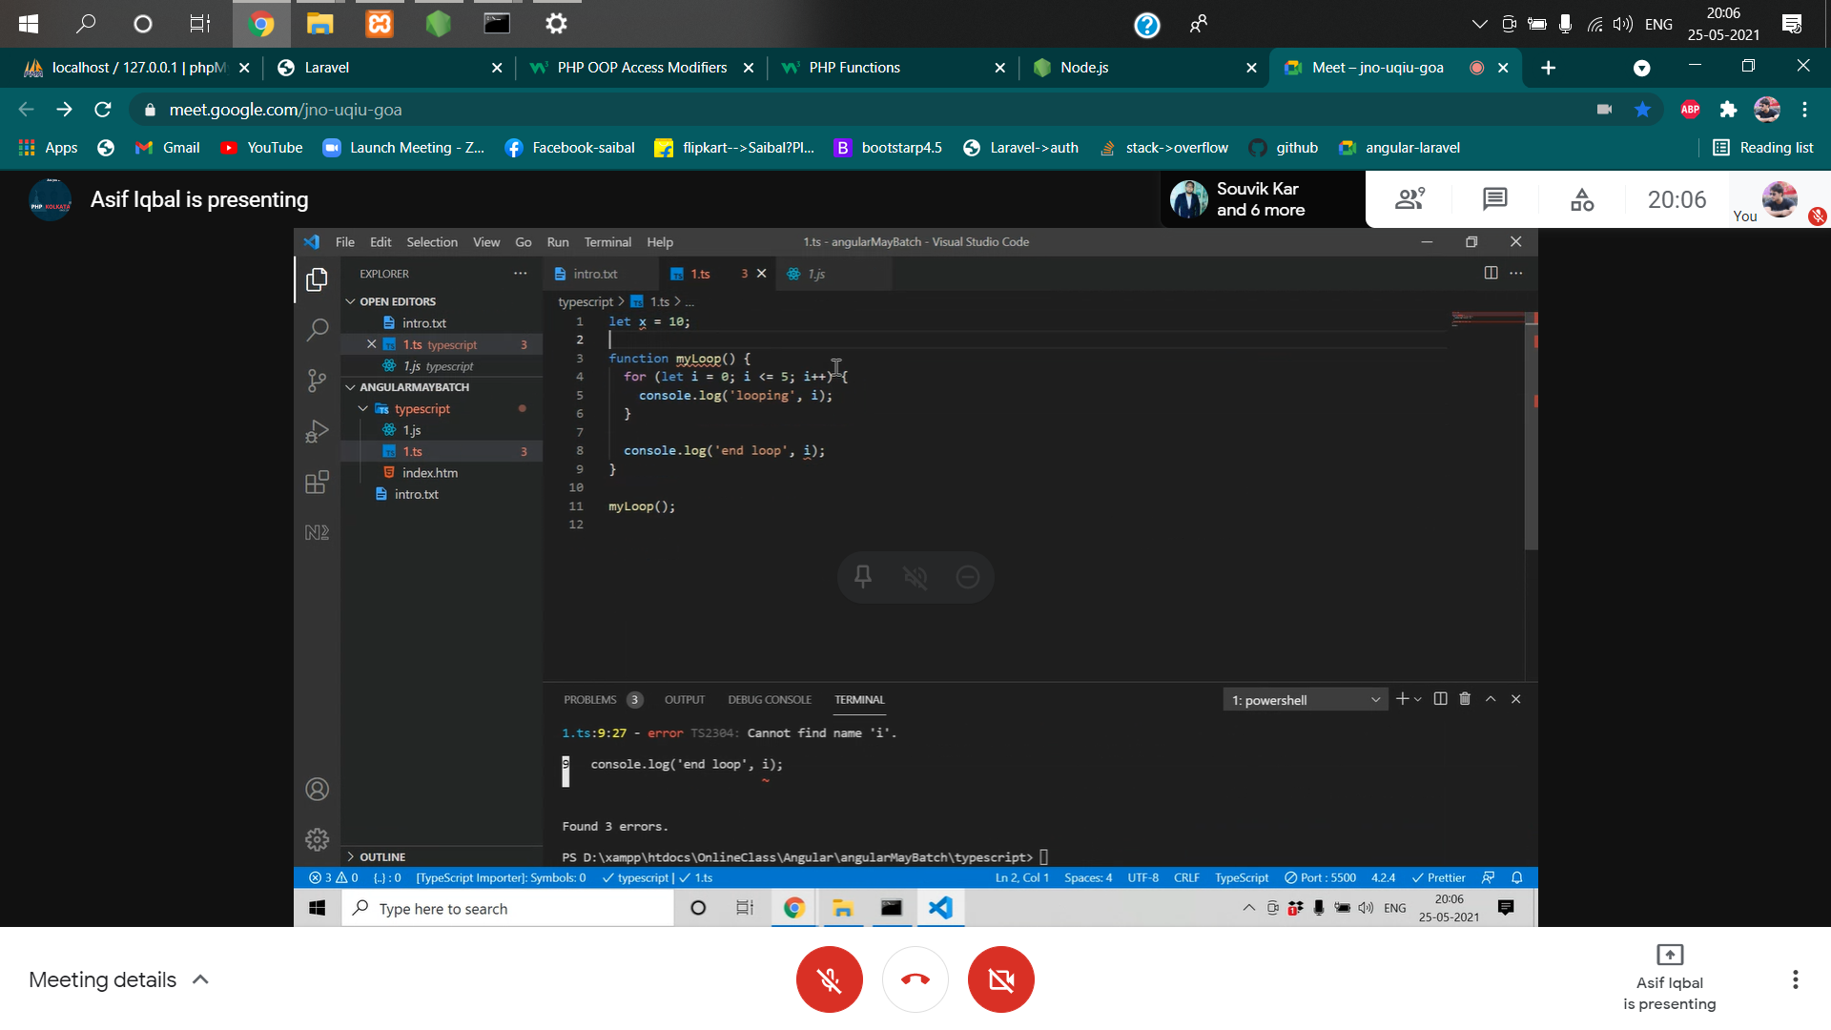Click Prettier status bar item
1831x1030 pixels.
click(1439, 878)
